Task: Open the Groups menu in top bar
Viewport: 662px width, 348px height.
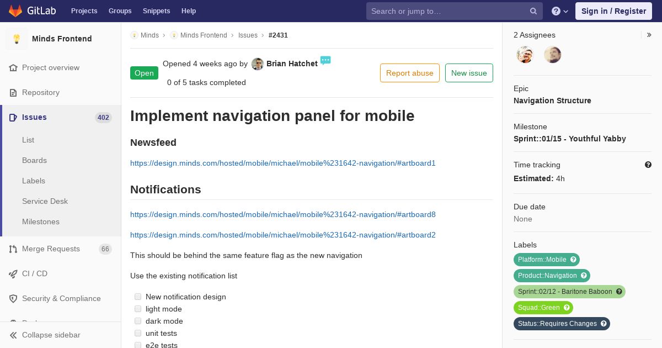Action: [120, 11]
